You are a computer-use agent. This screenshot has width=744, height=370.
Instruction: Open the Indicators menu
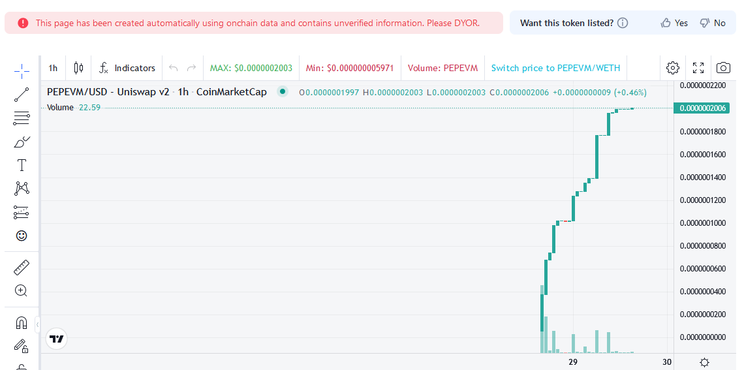(127, 68)
